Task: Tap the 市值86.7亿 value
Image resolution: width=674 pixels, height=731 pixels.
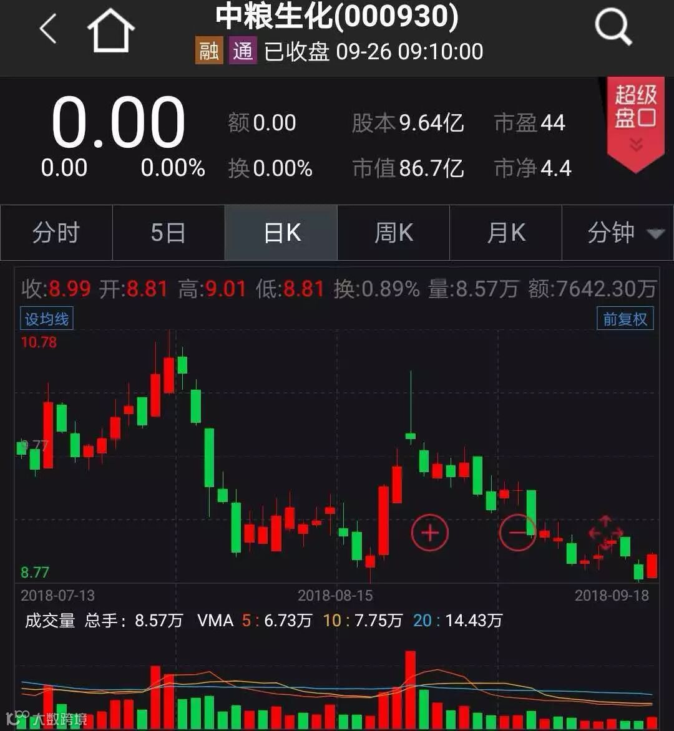Action: pyautogui.click(x=408, y=168)
